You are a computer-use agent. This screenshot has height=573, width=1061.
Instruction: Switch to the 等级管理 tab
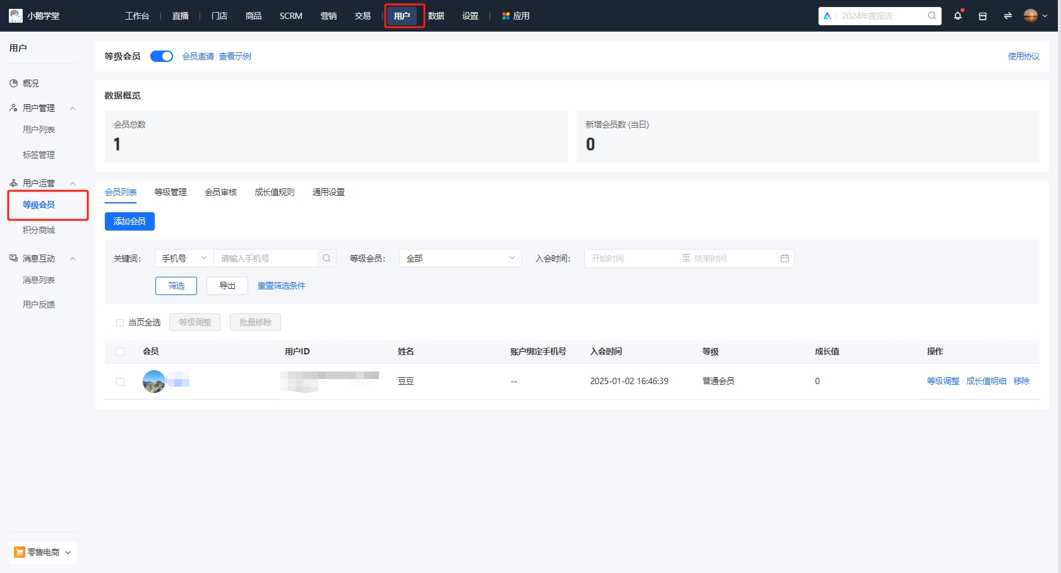pyautogui.click(x=170, y=192)
